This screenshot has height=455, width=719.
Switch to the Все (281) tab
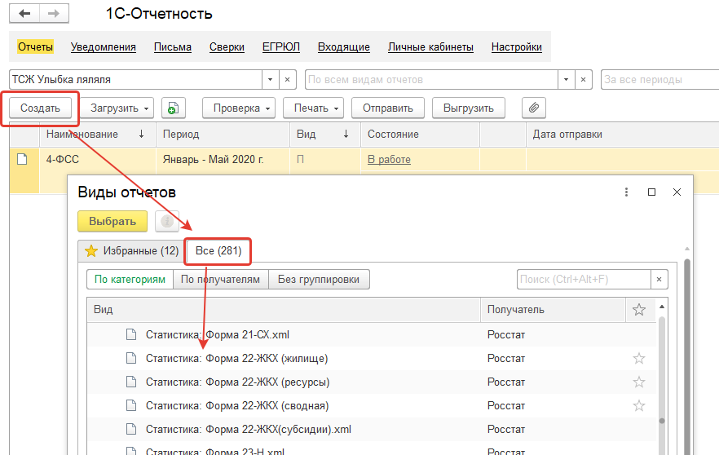pos(218,251)
